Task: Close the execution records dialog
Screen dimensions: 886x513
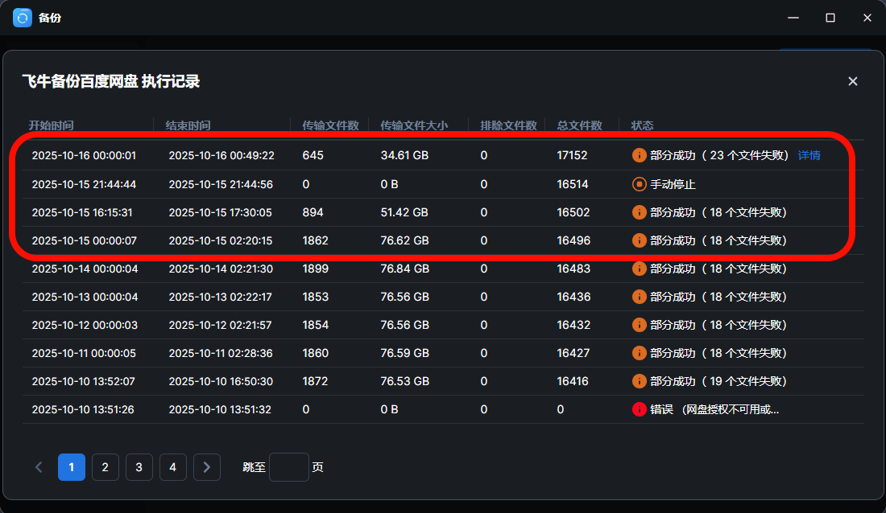Action: pyautogui.click(x=853, y=81)
